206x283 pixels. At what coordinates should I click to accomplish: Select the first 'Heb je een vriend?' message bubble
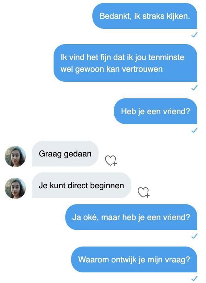pyautogui.click(x=156, y=111)
